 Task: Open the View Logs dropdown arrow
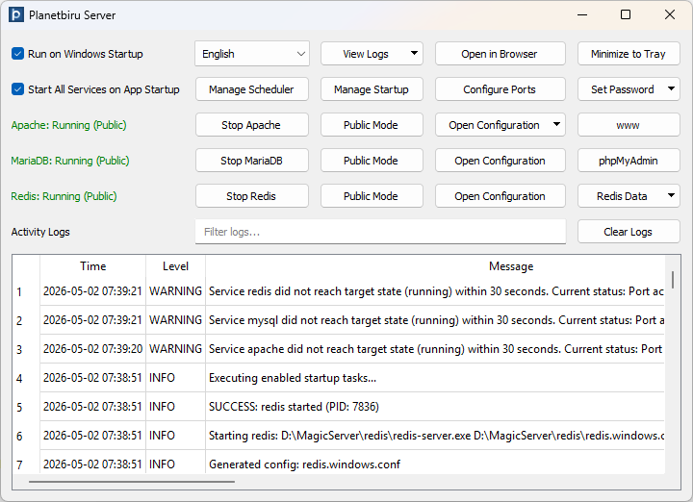tap(414, 54)
